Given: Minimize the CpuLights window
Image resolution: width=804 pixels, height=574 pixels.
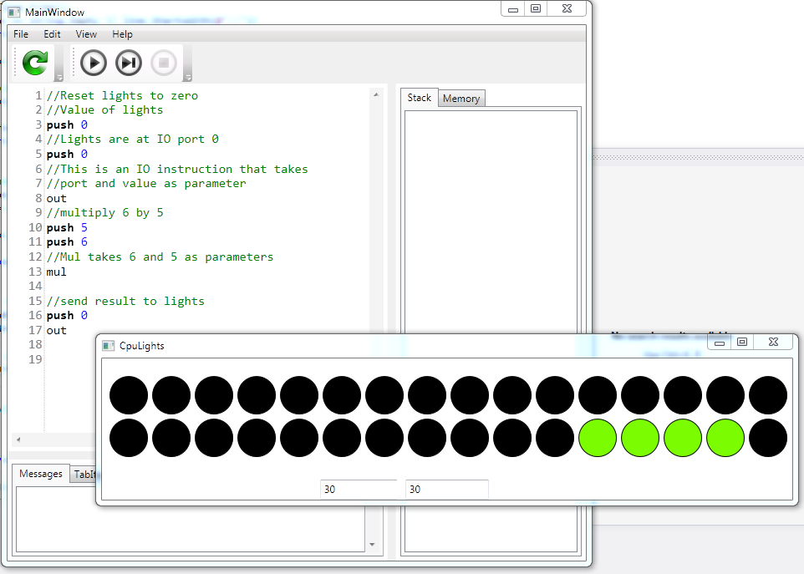Looking at the screenshot, I should pyautogui.click(x=720, y=343).
